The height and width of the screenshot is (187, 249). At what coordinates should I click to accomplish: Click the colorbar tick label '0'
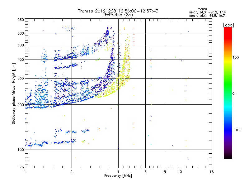233,94
